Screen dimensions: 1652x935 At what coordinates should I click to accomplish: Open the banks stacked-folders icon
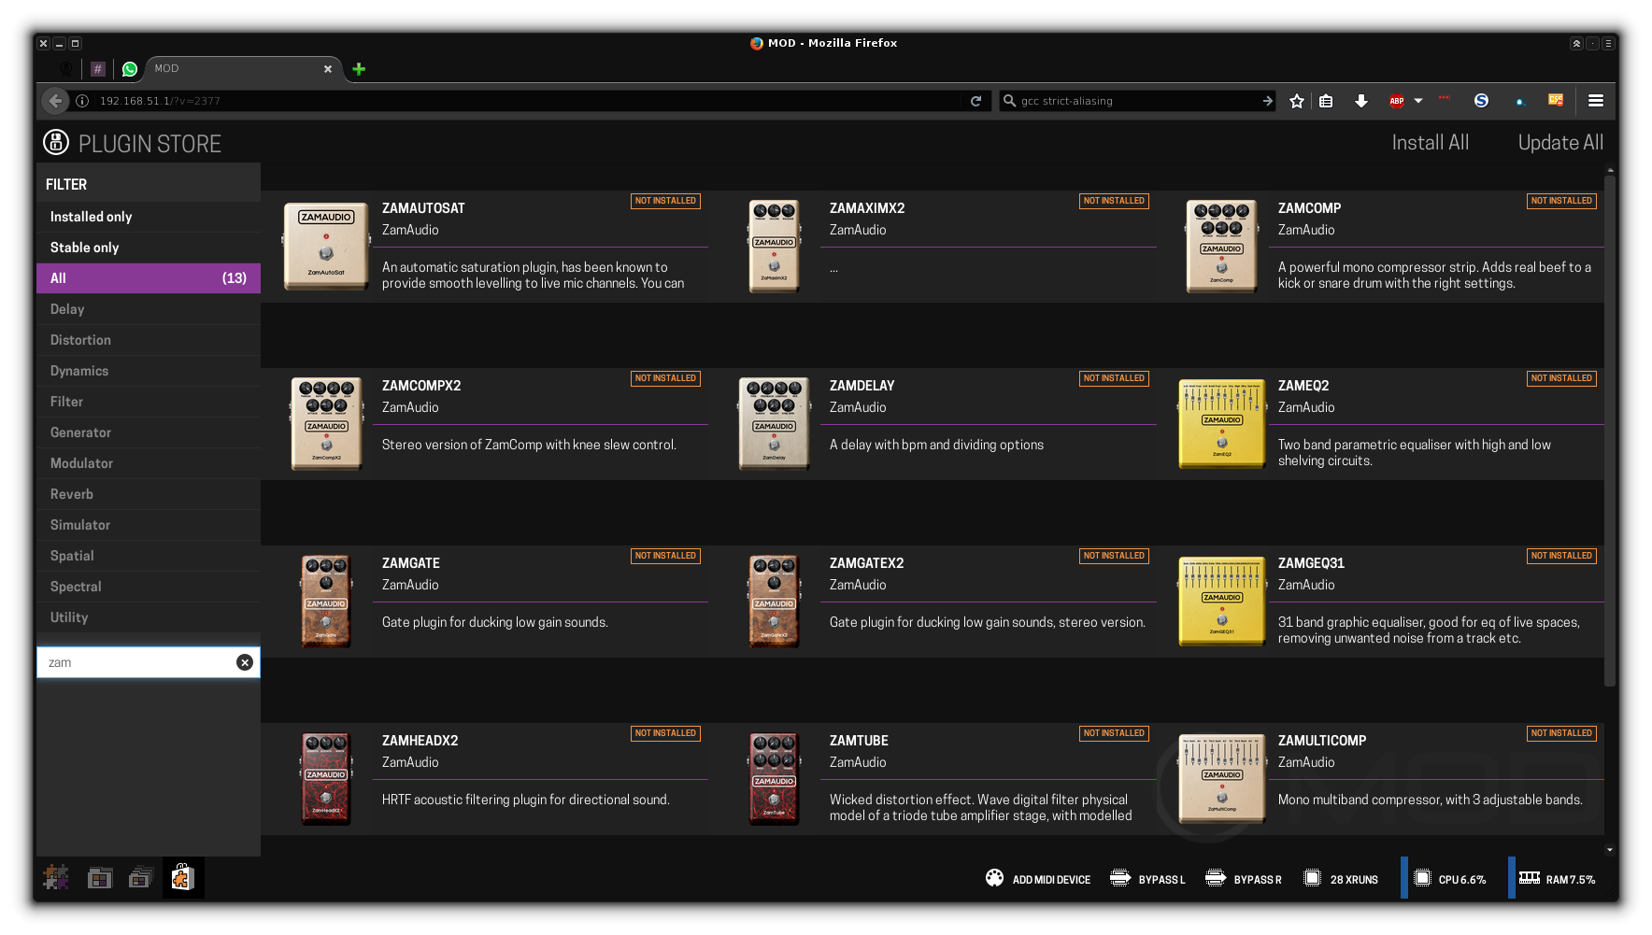(140, 878)
